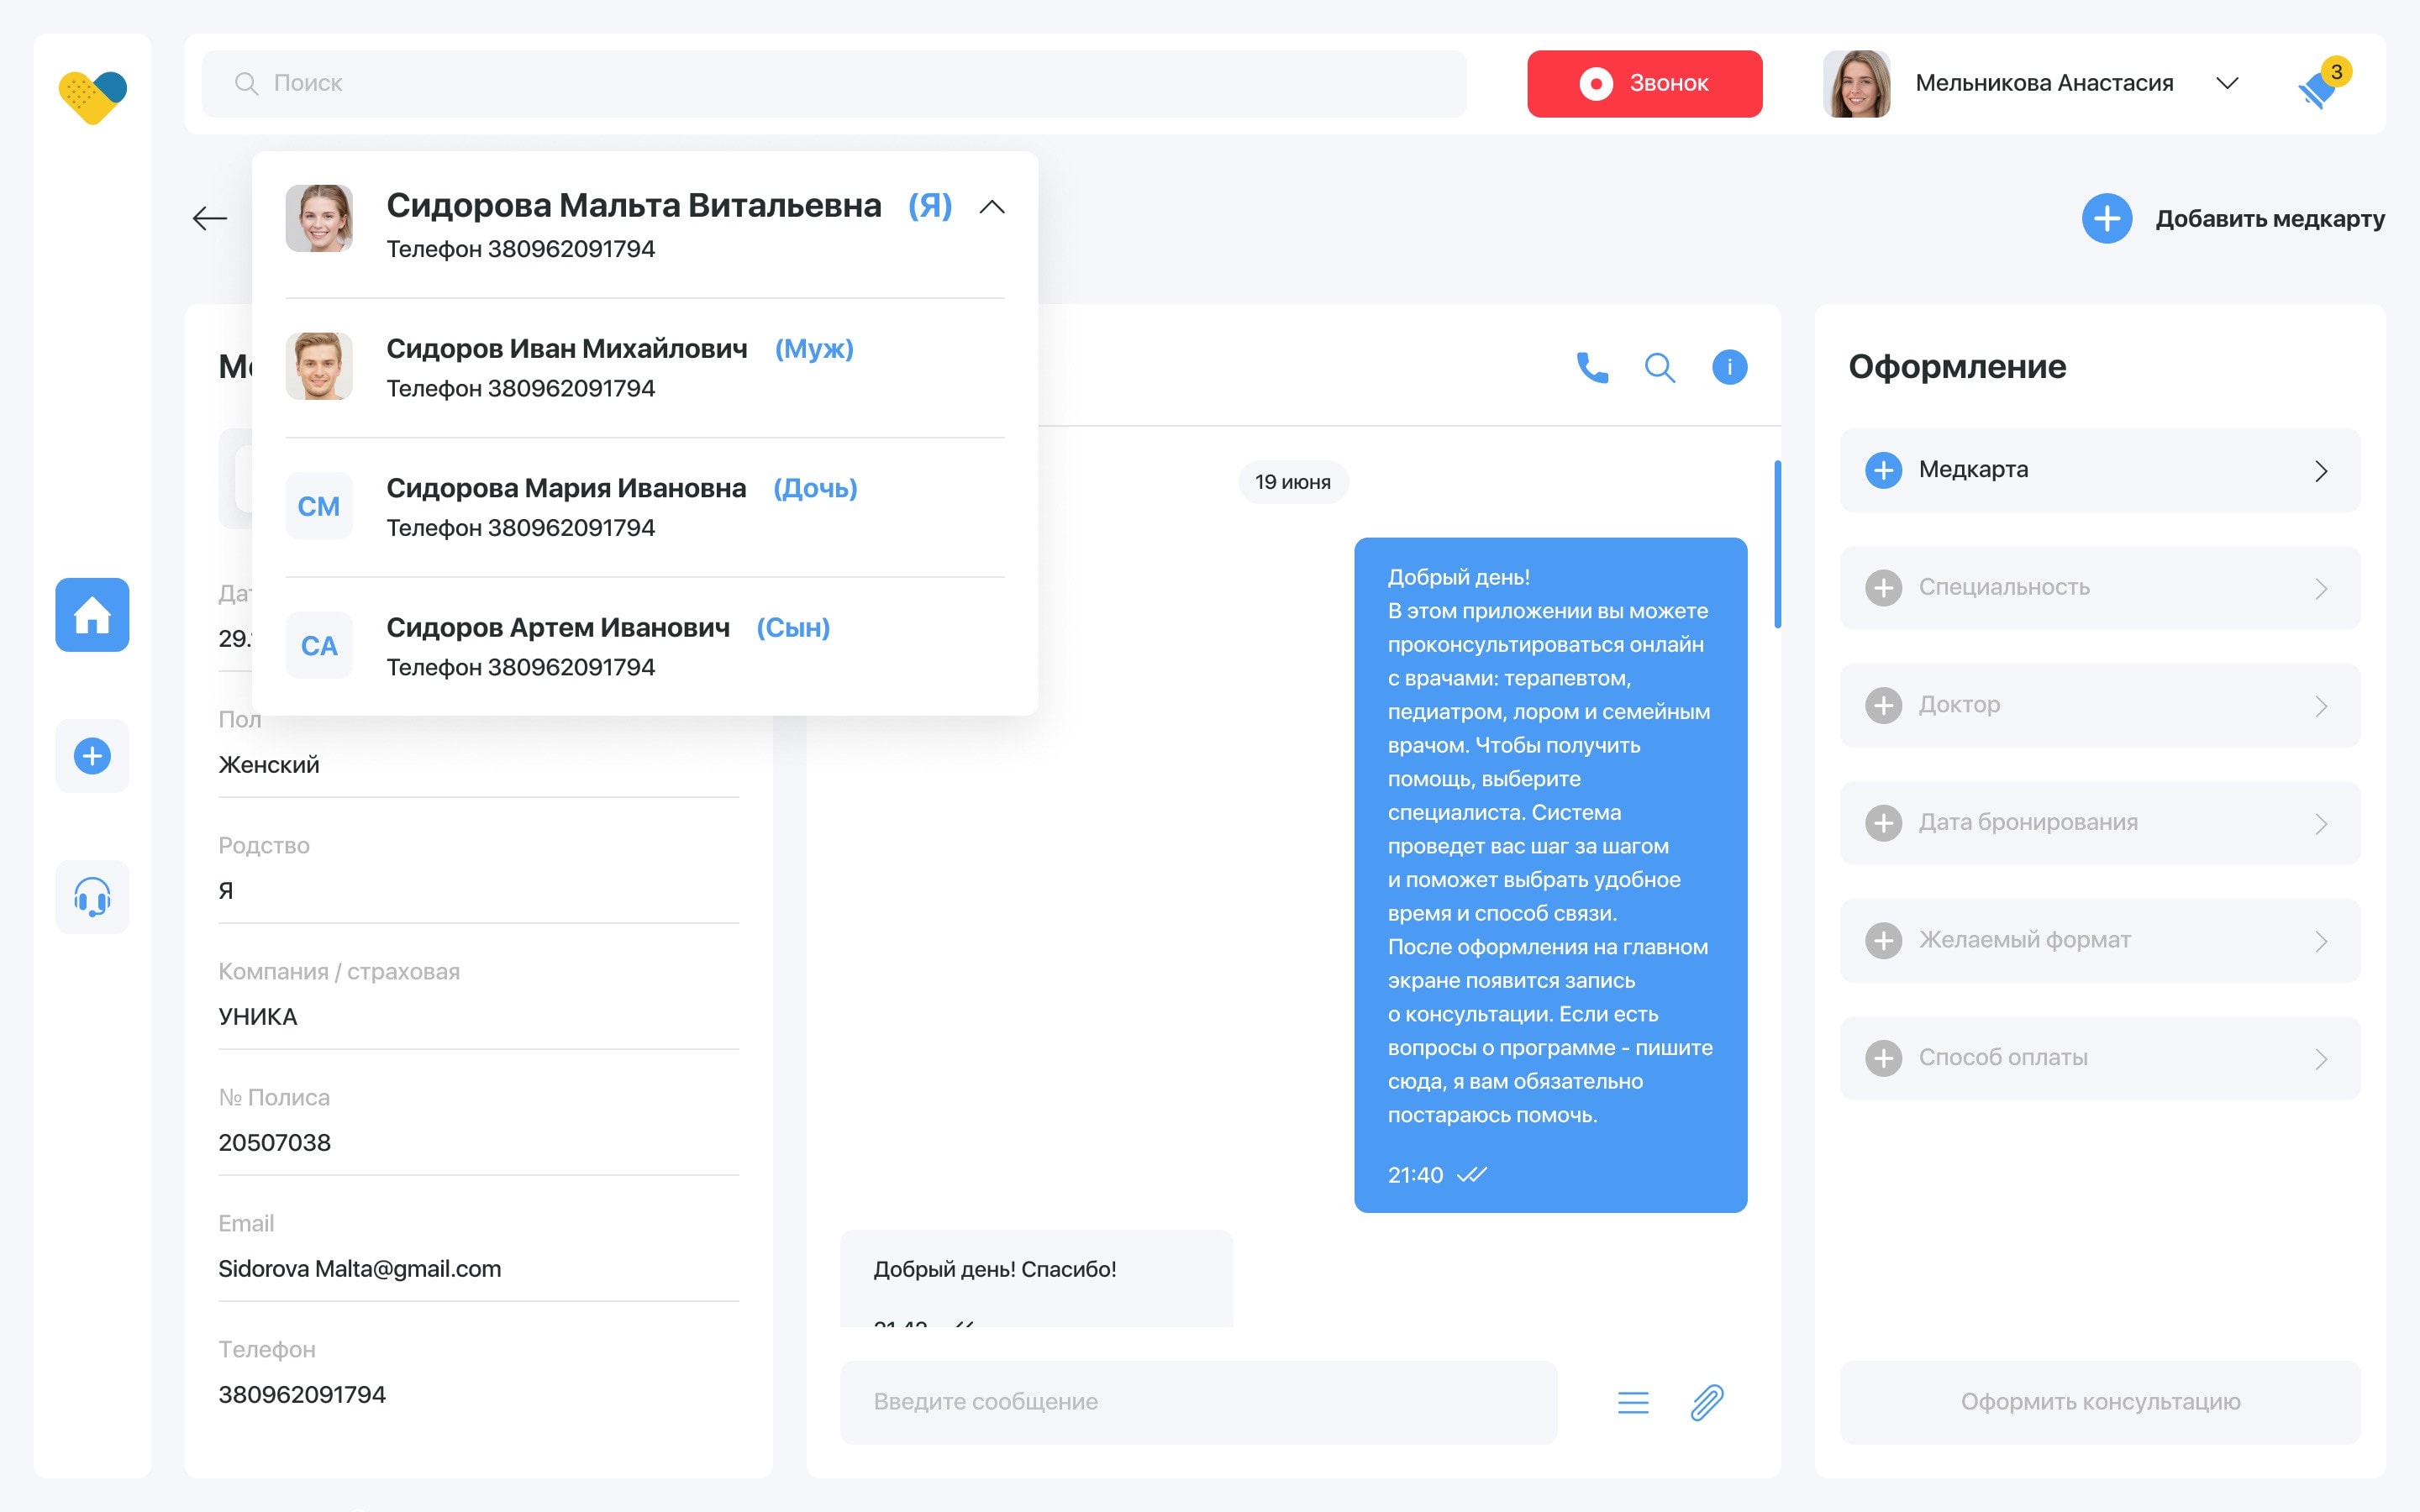The image size is (2420, 1512).
Task: Click Добавить медкарту label
Action: (x=2270, y=218)
